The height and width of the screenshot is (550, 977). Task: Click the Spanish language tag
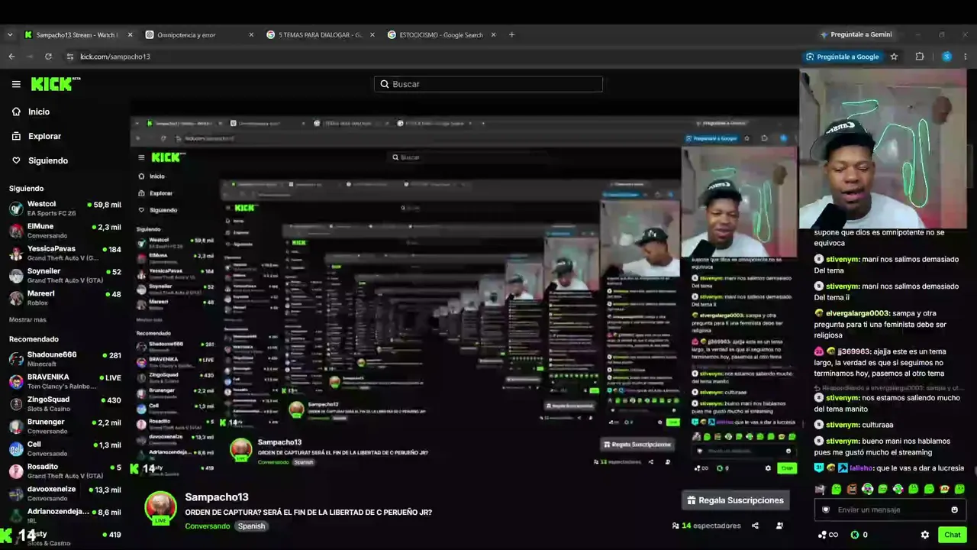(x=251, y=526)
